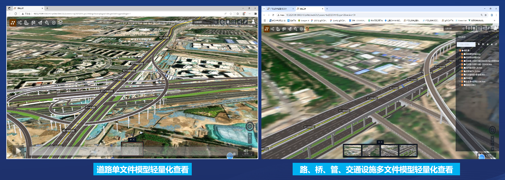
Task: Click the layer name search field
Action: (x=466, y=45)
